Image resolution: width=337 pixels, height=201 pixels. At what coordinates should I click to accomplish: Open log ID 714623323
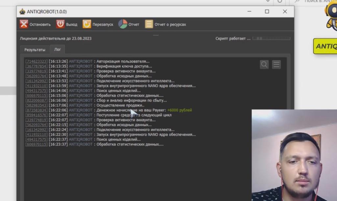point(36,62)
